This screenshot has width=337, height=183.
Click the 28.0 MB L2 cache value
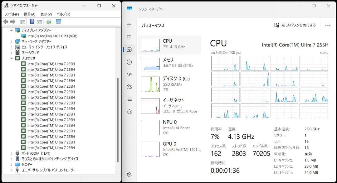(311, 166)
